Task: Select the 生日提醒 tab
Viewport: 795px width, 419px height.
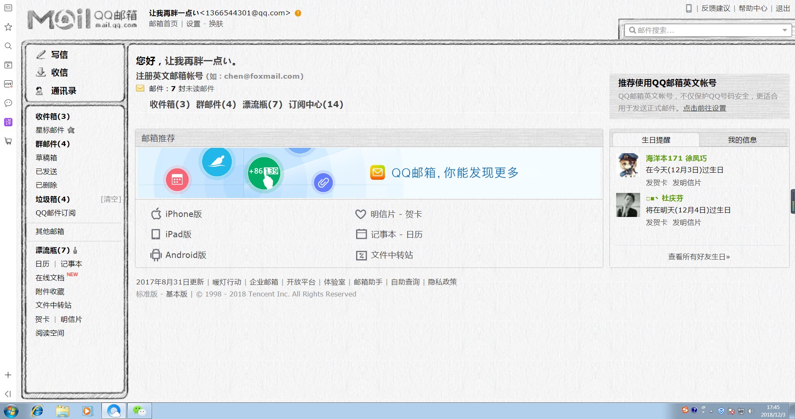Action: 657,140
